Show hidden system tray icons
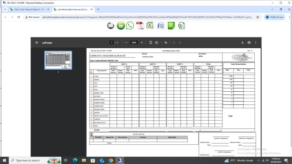 coord(258,160)
